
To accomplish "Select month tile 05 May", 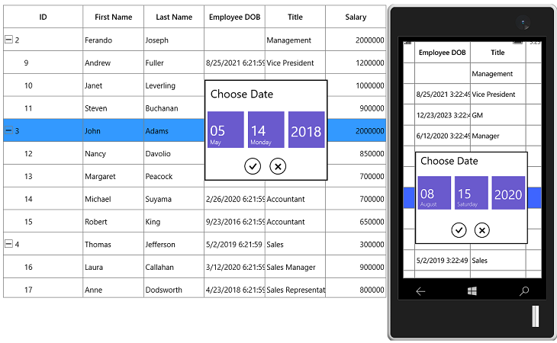I will tap(226, 130).
